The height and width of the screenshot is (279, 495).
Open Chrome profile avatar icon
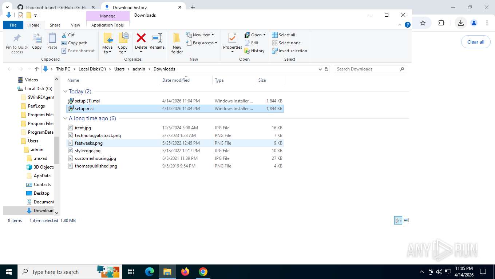coord(474,23)
